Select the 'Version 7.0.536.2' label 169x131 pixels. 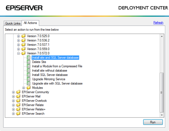click(x=38, y=40)
